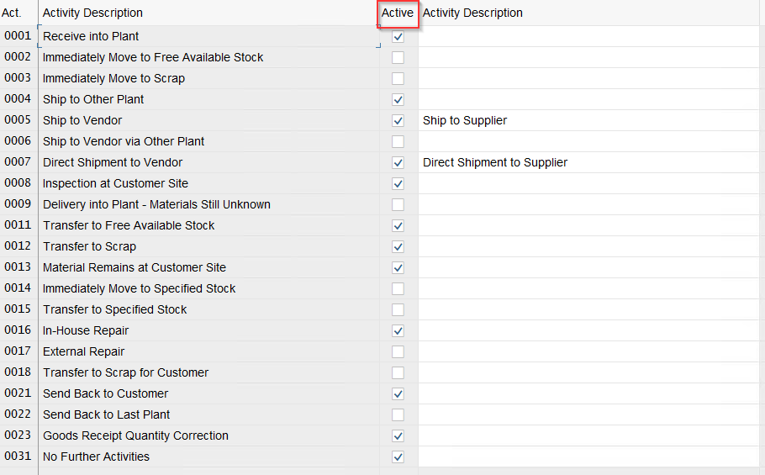The image size is (765, 475).
Task: Tick Active for Delivery into Plant - Materials Still Unknown
Action: pos(398,205)
